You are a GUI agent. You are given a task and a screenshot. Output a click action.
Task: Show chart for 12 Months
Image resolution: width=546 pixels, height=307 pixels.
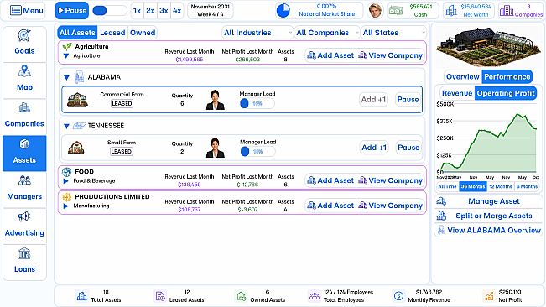501,186
